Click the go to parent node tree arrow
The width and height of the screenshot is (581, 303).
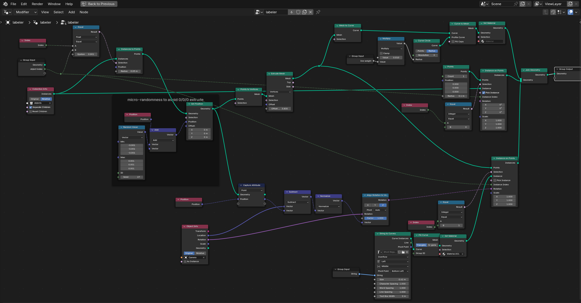(x=546, y=12)
